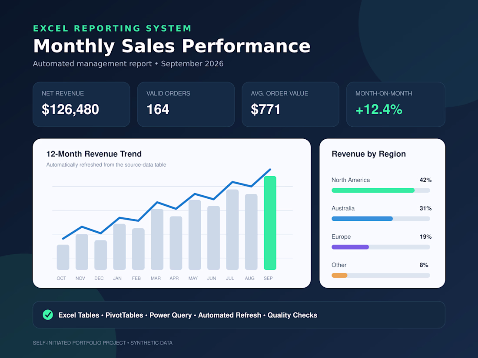Click the Australia blue progress bar

click(x=362, y=219)
